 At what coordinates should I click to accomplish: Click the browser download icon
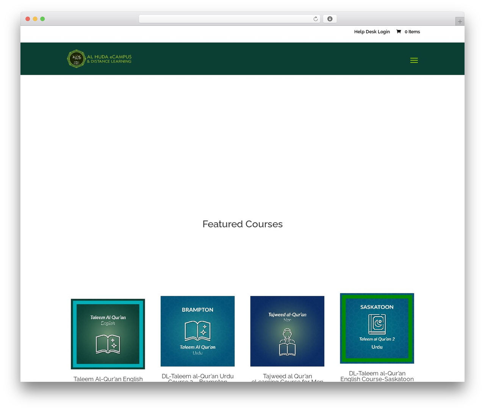(x=330, y=19)
